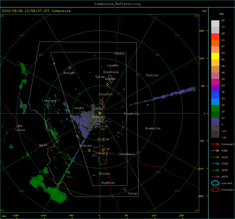Click the Sylvan label on the map

[x=100, y=77]
